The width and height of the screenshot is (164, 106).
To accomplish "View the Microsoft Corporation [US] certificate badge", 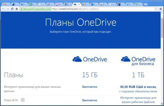I will point(36,9).
